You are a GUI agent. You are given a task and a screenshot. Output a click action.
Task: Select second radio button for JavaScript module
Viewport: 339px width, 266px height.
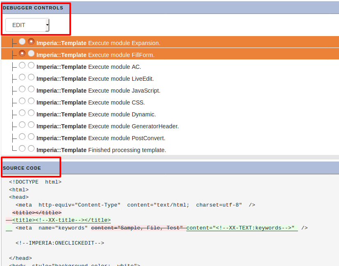coord(31,89)
